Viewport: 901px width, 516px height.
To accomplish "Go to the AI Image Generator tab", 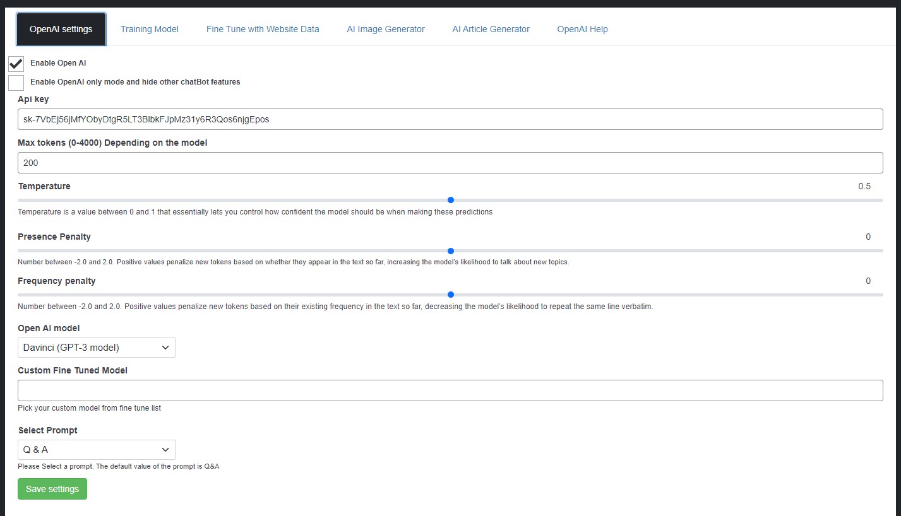I will pos(386,29).
